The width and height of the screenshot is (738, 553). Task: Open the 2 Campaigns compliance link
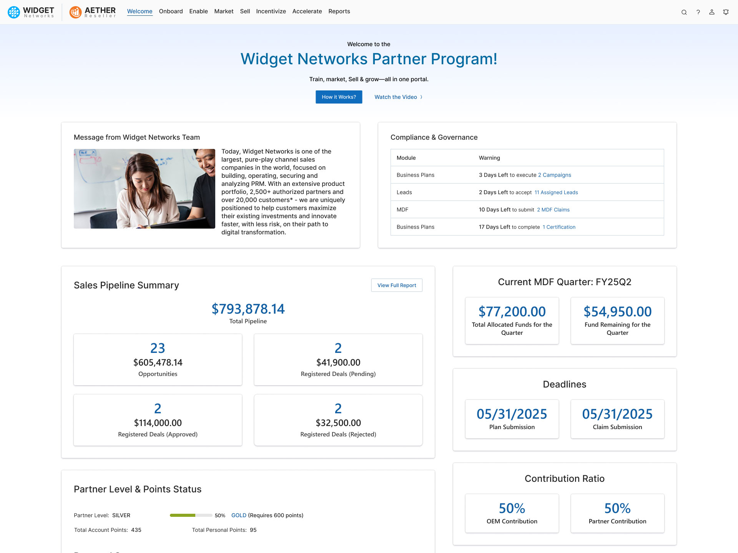point(554,175)
